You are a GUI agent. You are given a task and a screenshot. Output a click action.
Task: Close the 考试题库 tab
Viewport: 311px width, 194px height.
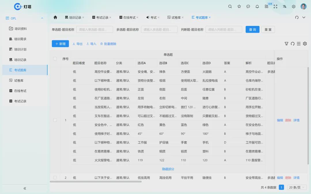coord(210,18)
